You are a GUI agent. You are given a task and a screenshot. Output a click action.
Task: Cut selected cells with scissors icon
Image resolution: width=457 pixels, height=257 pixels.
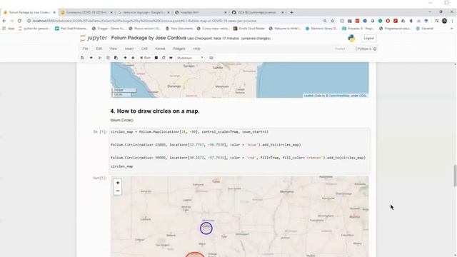(x=100, y=58)
